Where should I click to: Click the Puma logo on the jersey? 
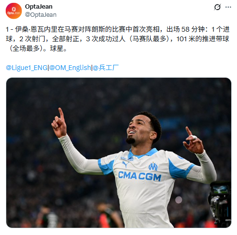coord(125,164)
